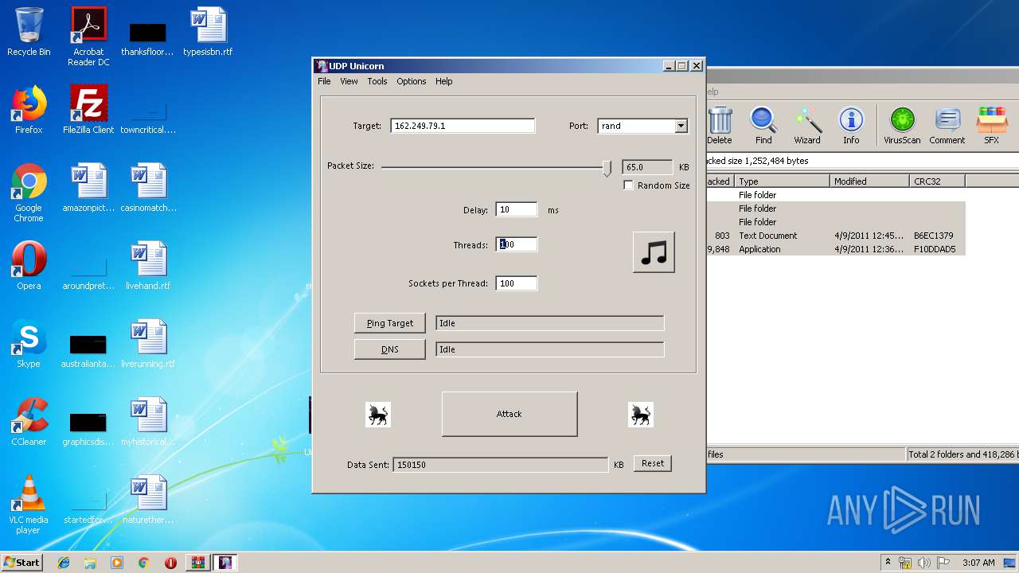Viewport: 1019px width, 573px height.
Task: Select the liverunning.rtf document icon
Action: [148, 344]
